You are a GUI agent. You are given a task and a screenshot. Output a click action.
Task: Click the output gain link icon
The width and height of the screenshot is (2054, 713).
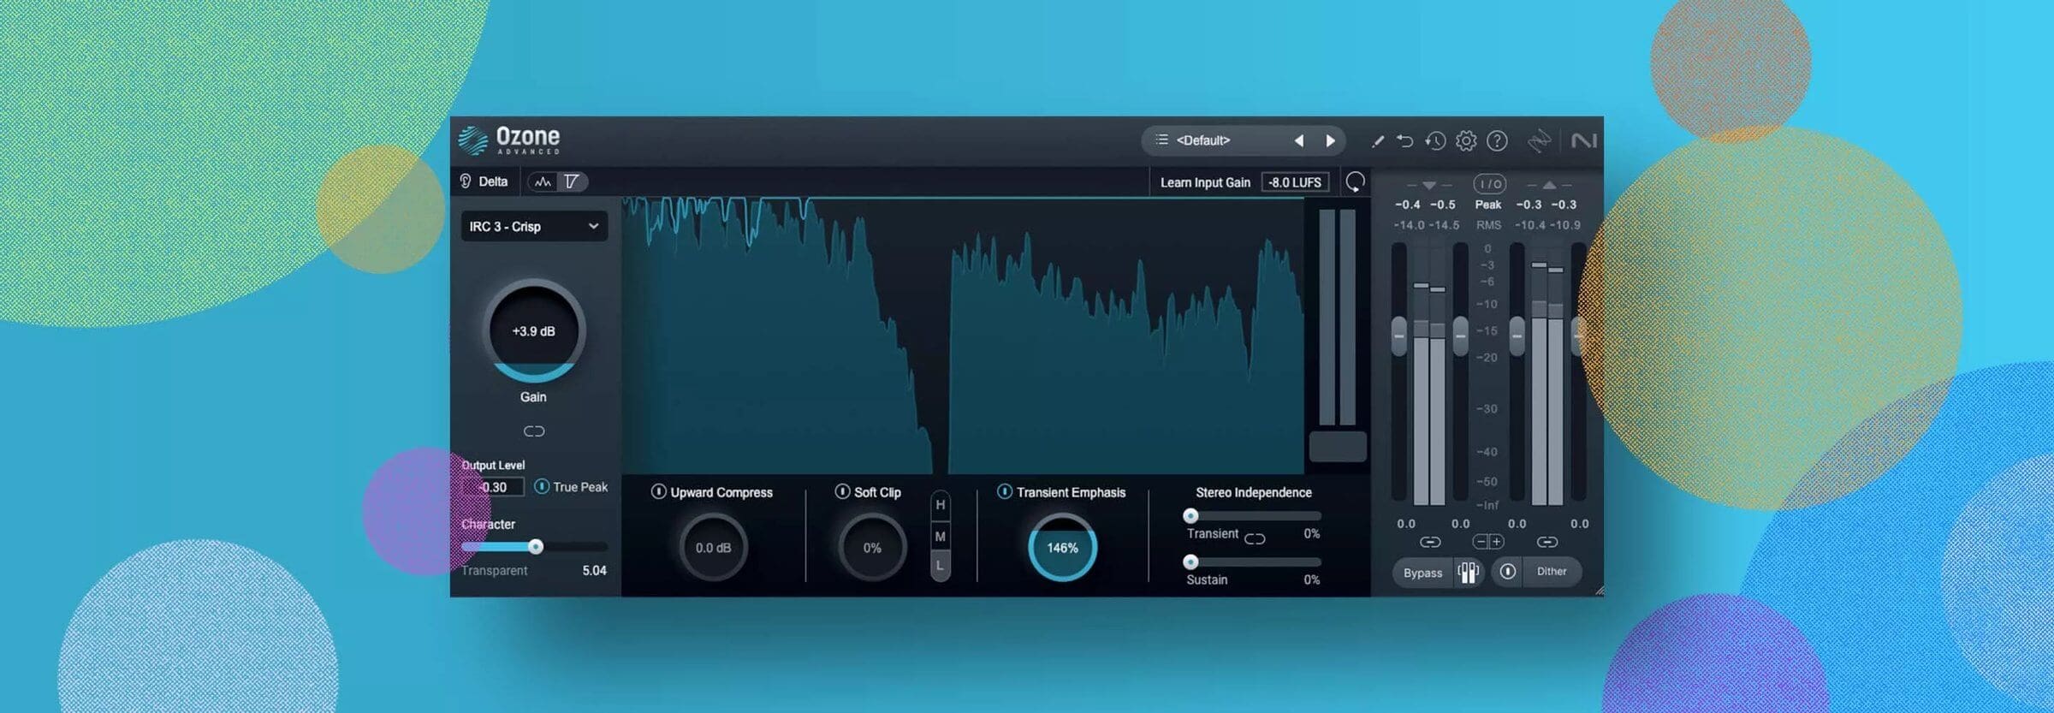click(1547, 542)
